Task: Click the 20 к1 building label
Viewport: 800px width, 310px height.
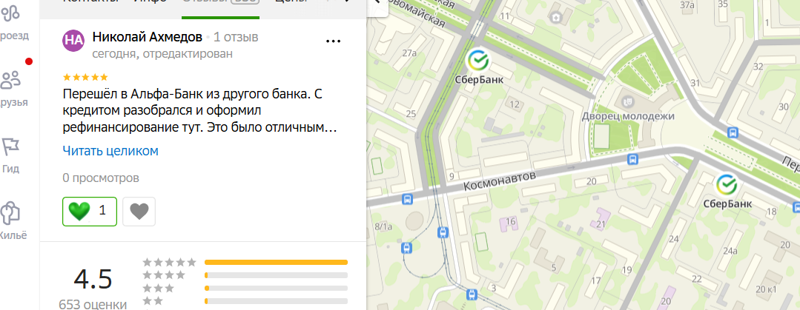Action: click(x=767, y=289)
